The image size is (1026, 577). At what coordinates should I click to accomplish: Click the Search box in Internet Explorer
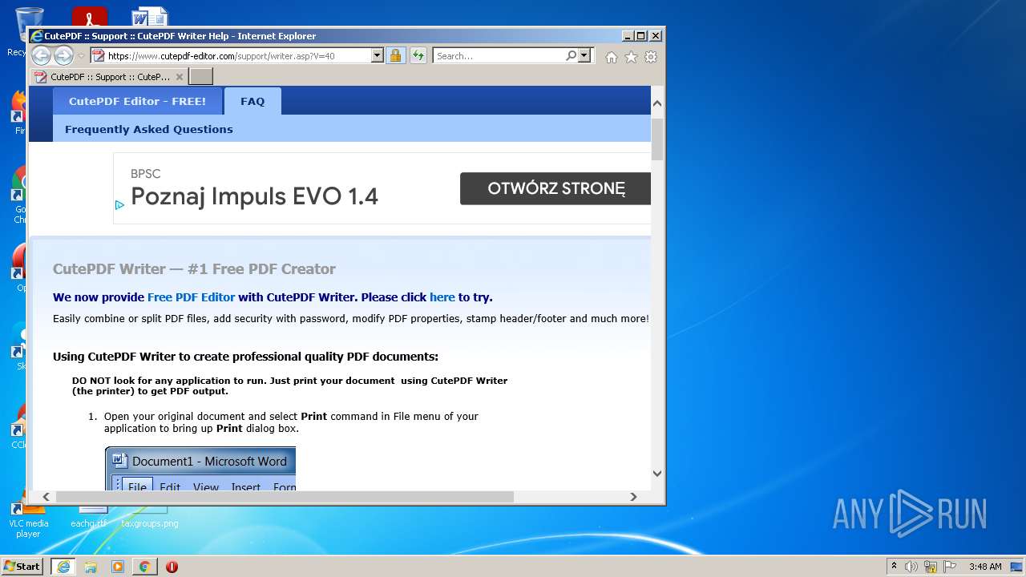[x=499, y=56]
